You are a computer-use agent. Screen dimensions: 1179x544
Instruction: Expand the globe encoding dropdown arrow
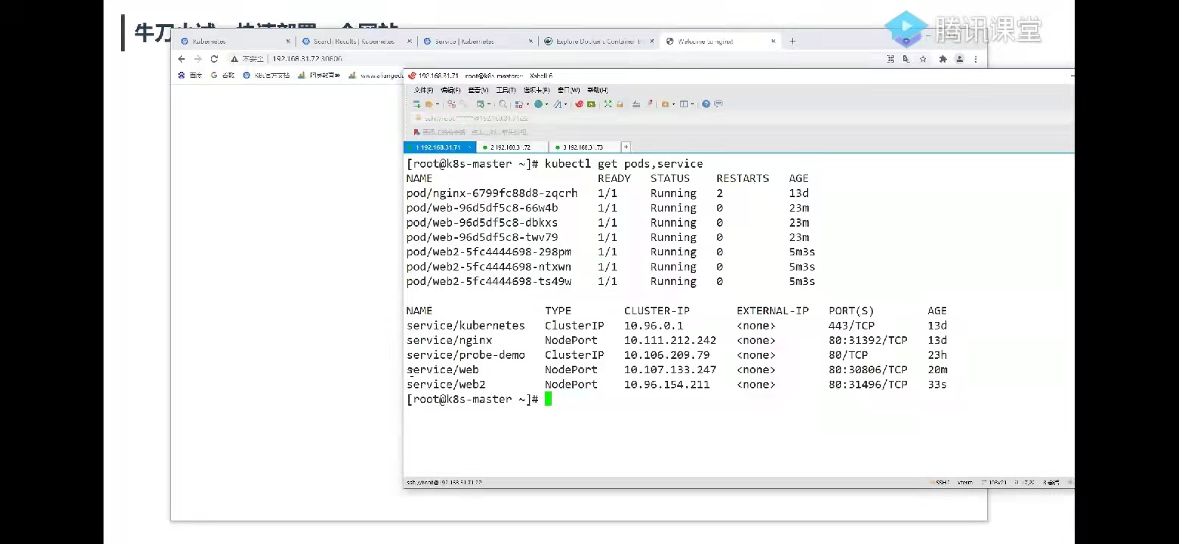[546, 104]
